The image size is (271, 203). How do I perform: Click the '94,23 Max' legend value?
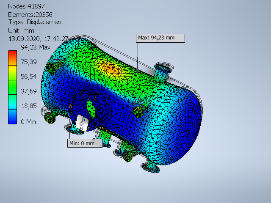click(36, 47)
